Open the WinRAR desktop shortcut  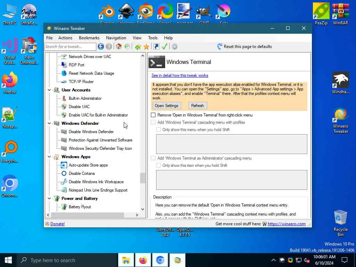click(x=340, y=14)
